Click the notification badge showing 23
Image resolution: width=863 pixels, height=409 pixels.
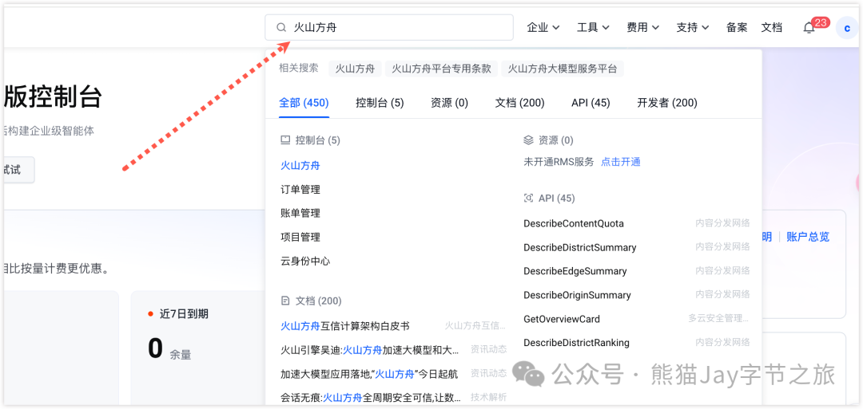tap(821, 22)
